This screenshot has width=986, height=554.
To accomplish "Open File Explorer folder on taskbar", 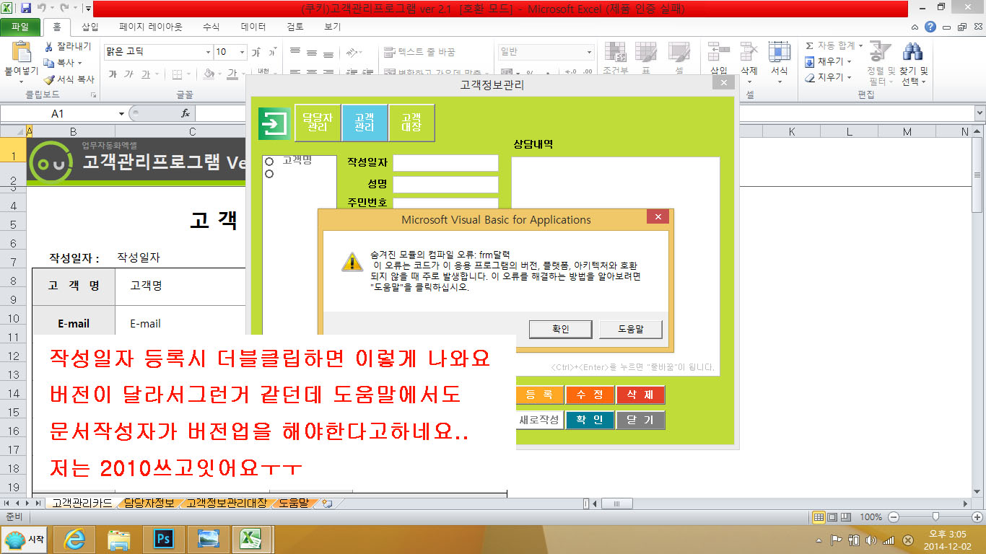I will pos(119,539).
